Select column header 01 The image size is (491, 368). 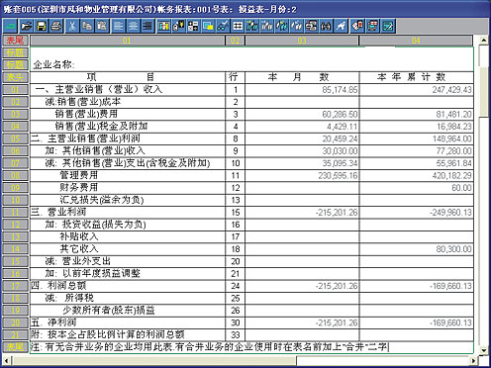(x=127, y=41)
